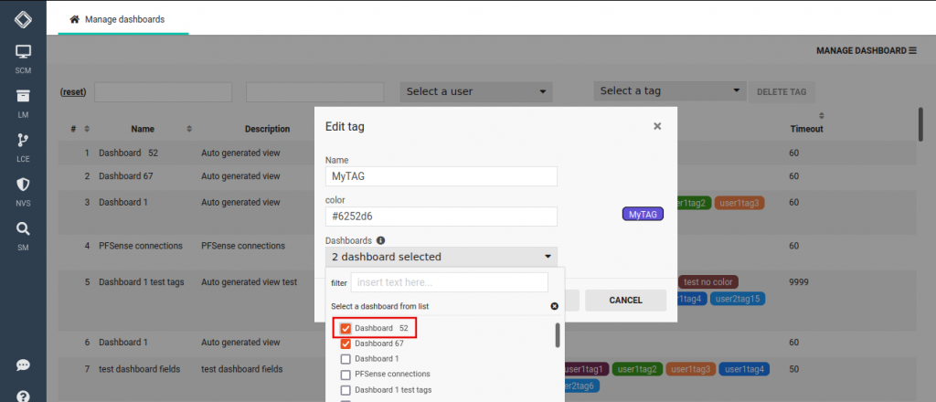The height and width of the screenshot is (402, 936).
Task: Check the Dashboard 1 test tags checkbox
Action: [346, 390]
